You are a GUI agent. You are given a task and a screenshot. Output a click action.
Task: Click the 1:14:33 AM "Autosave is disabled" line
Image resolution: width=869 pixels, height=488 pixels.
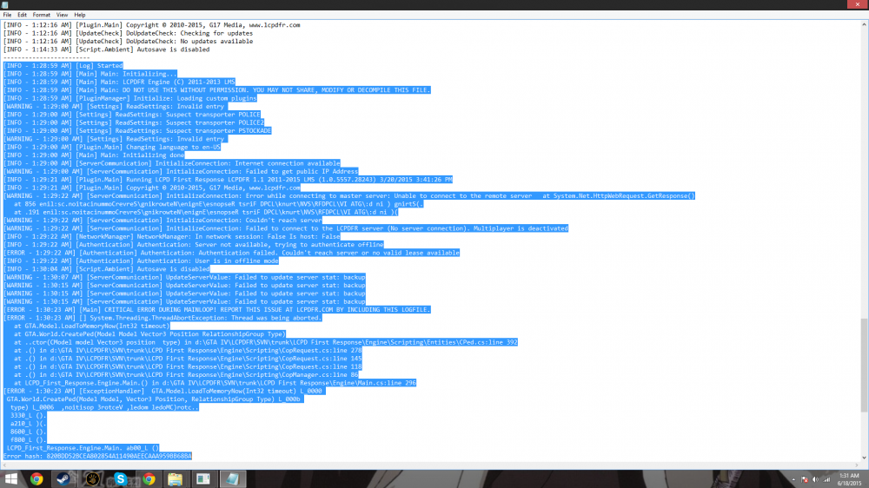click(106, 49)
